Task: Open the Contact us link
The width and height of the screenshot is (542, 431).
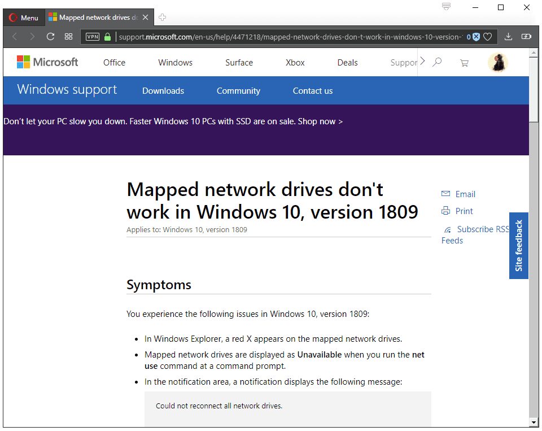Action: click(313, 90)
